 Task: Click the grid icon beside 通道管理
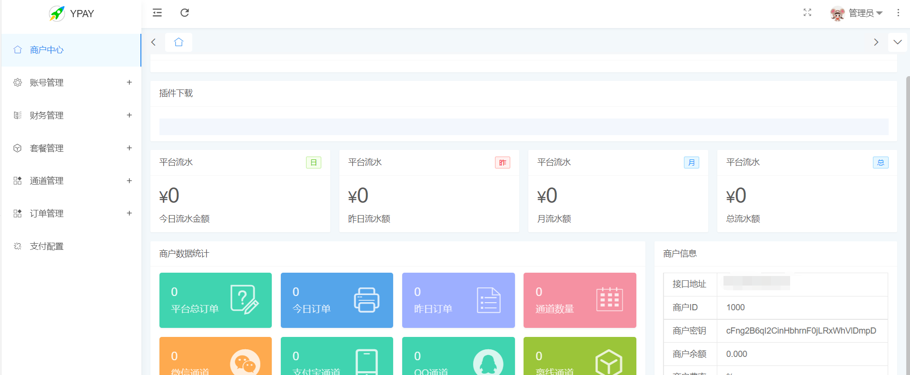[x=18, y=181]
